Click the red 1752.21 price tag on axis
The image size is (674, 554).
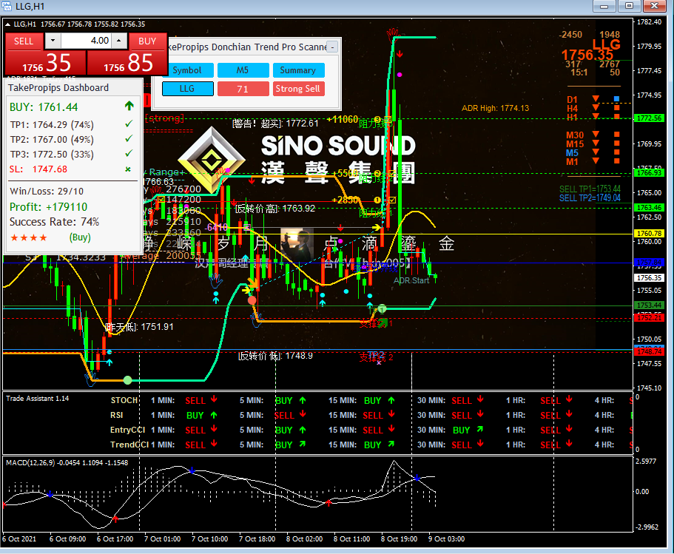coord(650,317)
